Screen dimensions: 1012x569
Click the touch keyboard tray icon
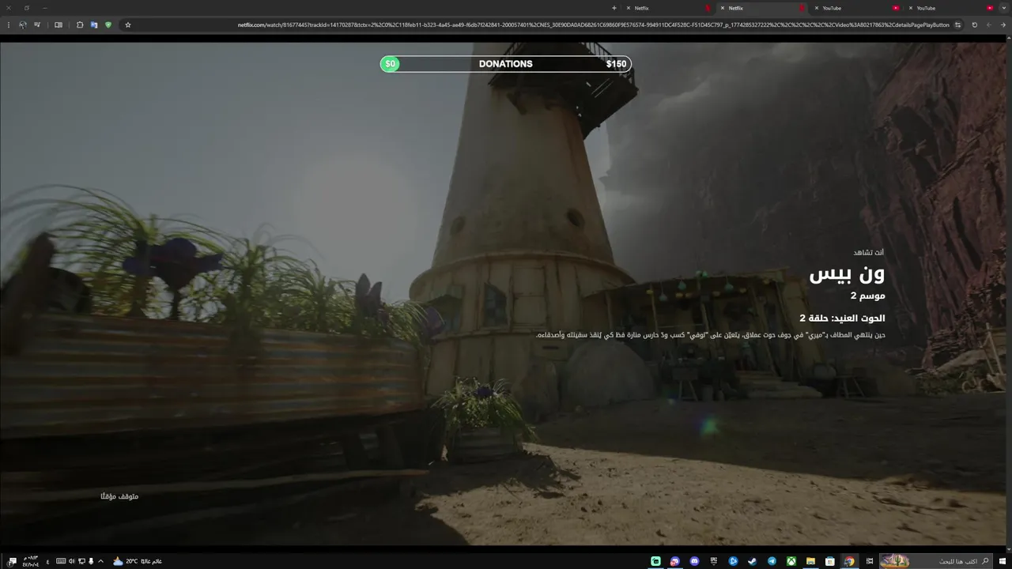61,561
